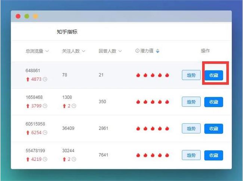Click view count 648861

tap(33, 71)
